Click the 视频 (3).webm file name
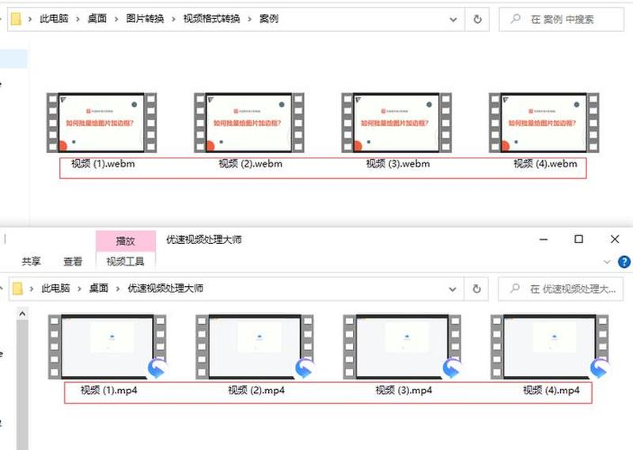The width and height of the screenshot is (633, 450). (x=398, y=164)
